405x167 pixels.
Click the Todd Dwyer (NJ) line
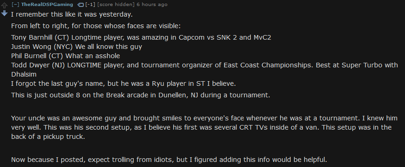tap(205, 65)
